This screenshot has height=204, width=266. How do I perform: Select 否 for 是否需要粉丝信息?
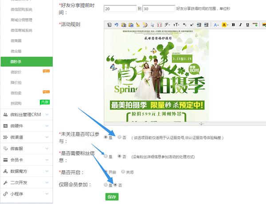click(119, 156)
